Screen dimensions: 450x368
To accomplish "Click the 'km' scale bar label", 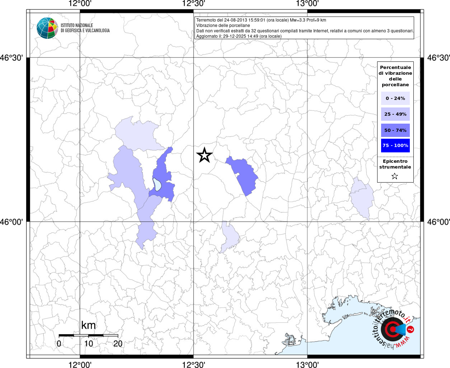I will 88,325.
